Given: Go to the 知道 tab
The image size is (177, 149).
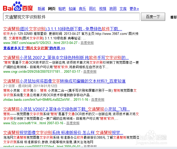Looking at the screenshot, I should (x=72, y=9).
